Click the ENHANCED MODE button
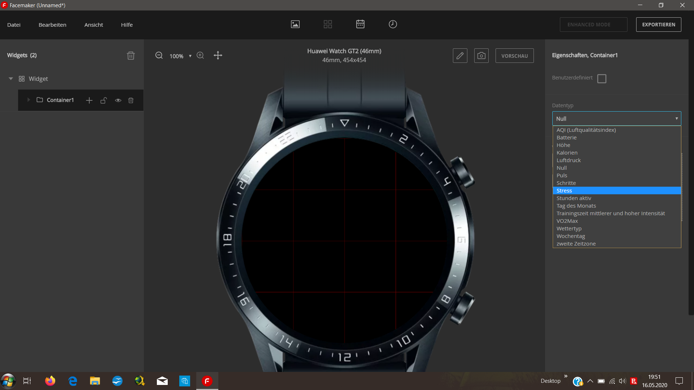694x390 pixels. [x=594, y=25]
